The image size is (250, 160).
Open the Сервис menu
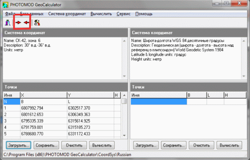pyautogui.click(x=124, y=14)
